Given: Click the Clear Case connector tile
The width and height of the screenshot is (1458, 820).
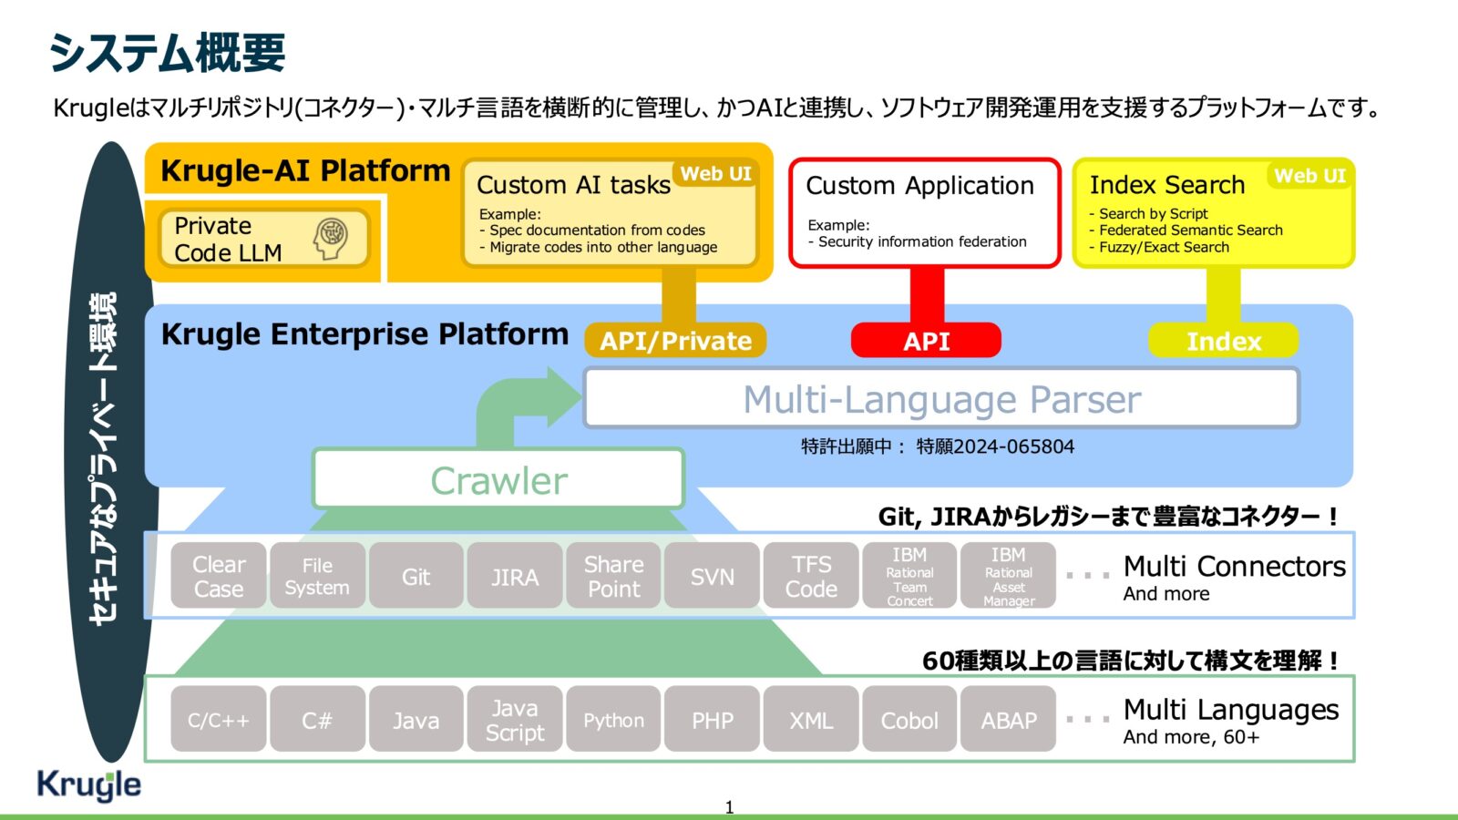Looking at the screenshot, I should pyautogui.click(x=219, y=576).
